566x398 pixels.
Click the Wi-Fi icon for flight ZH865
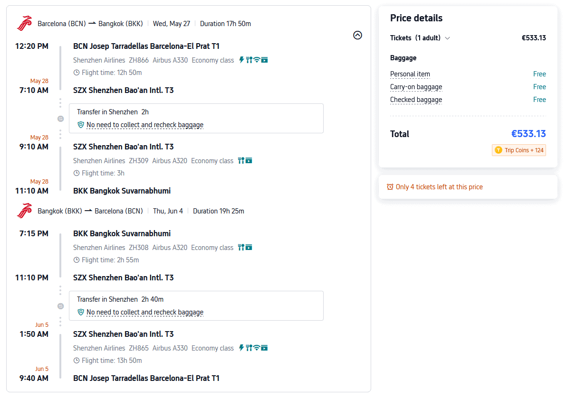(x=257, y=348)
